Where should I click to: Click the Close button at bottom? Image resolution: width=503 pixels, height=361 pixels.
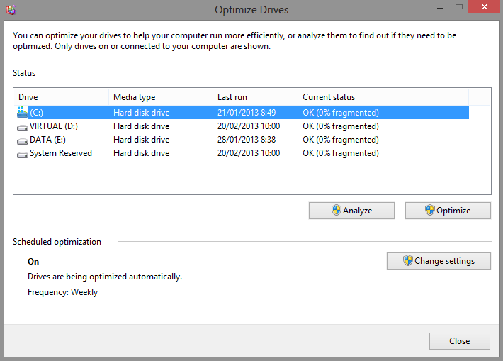459,340
